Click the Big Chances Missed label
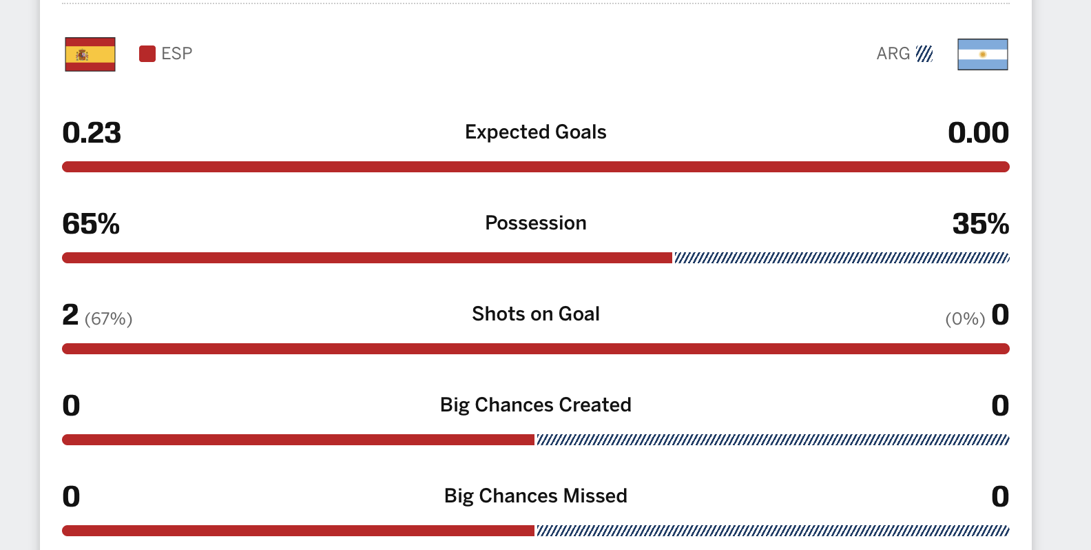This screenshot has width=1091, height=550. 536,496
